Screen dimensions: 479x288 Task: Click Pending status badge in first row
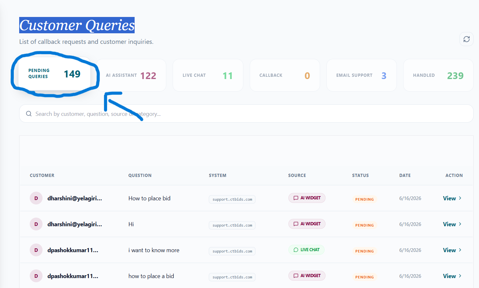365,199
